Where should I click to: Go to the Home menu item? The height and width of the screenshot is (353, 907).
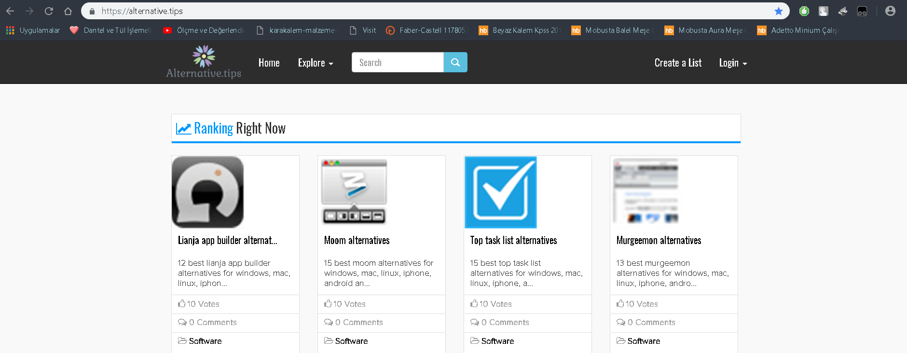click(x=269, y=63)
